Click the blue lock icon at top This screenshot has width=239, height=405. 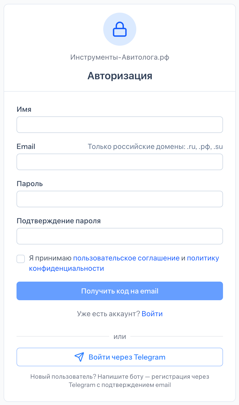pyautogui.click(x=120, y=29)
